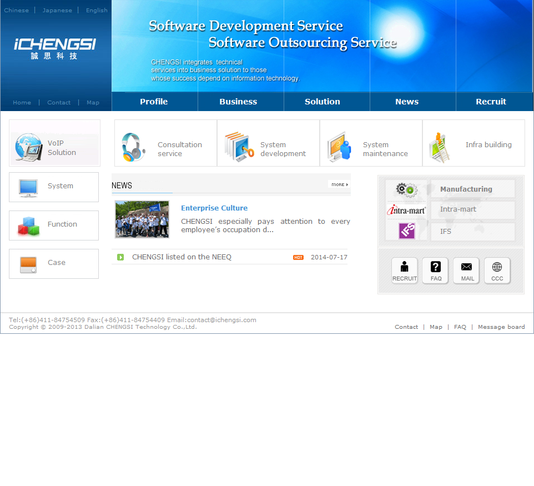This screenshot has width=534, height=486.
Task: Click the RECRUIT person icon button
Action: point(404,271)
